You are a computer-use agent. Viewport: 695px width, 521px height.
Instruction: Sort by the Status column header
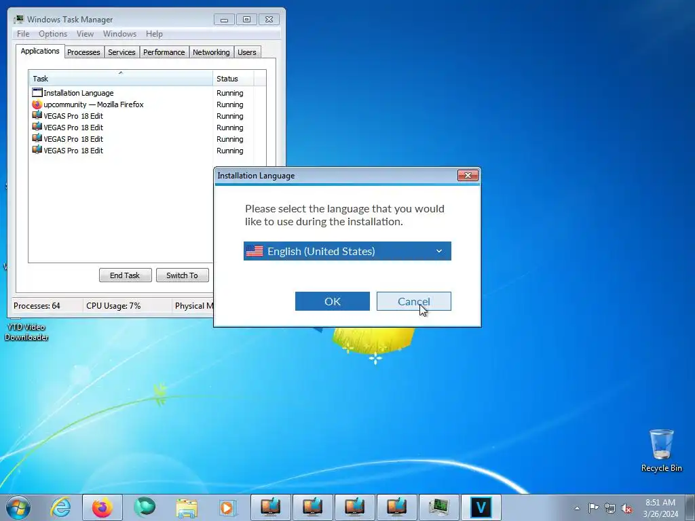[x=233, y=79]
